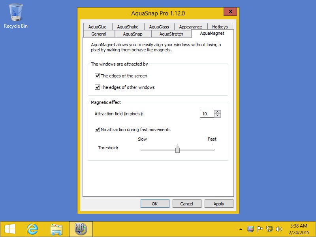Click the Threshold slider thumb
Screen dimensions: 316x237
(x=177, y=149)
